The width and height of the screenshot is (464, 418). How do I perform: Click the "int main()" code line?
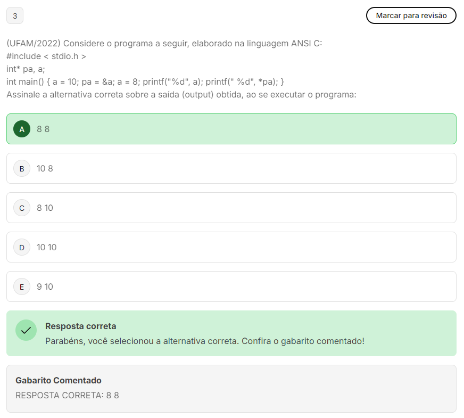(145, 81)
